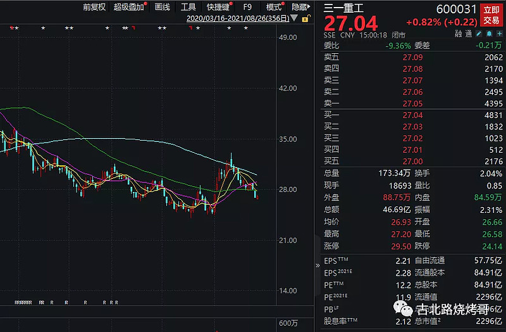Click the 最低 26.58 value
Screen dimensions: 506x332
(x=492, y=234)
